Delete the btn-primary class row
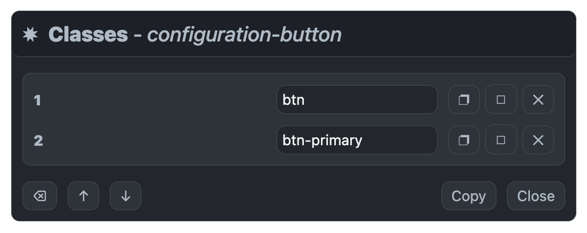 pyautogui.click(x=538, y=140)
